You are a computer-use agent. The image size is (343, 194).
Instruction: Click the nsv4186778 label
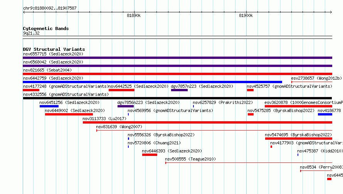329,110
